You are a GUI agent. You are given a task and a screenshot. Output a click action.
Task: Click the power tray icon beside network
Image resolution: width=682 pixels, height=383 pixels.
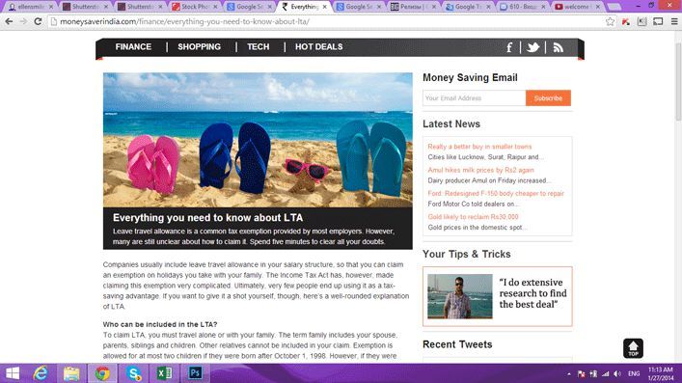[x=593, y=374]
